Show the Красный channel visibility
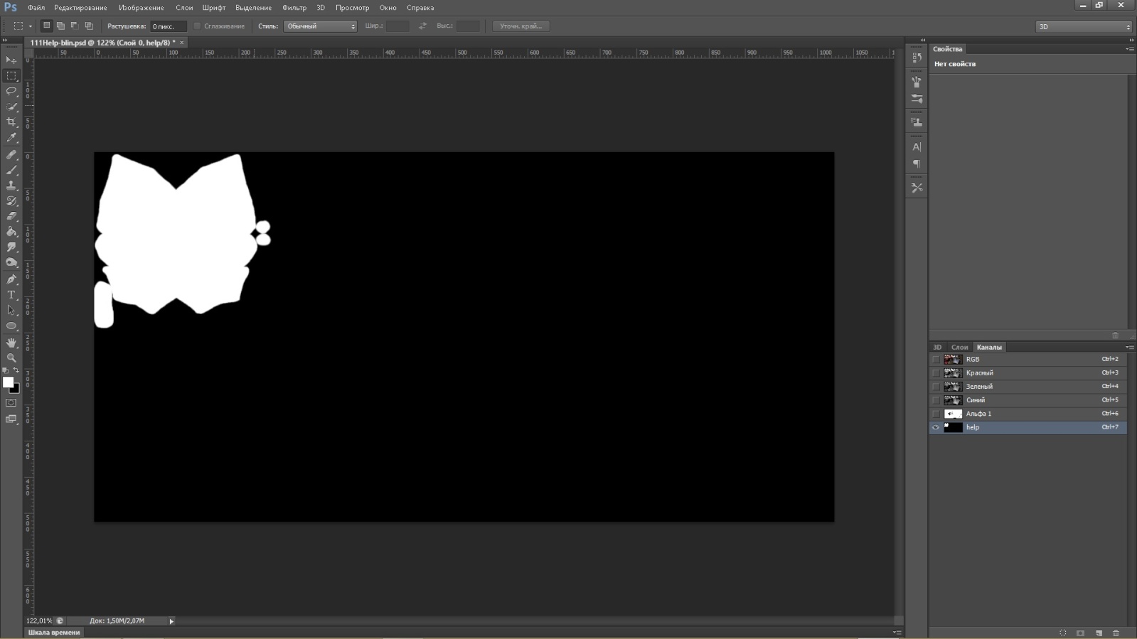1137x639 pixels. 936,373
